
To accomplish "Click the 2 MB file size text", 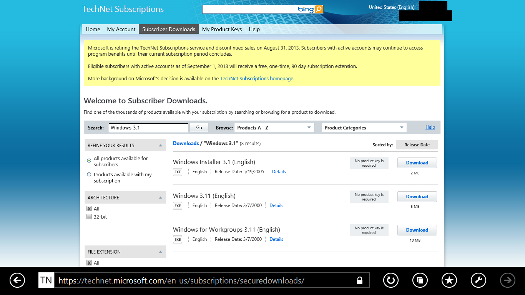I will pyautogui.click(x=415, y=173).
